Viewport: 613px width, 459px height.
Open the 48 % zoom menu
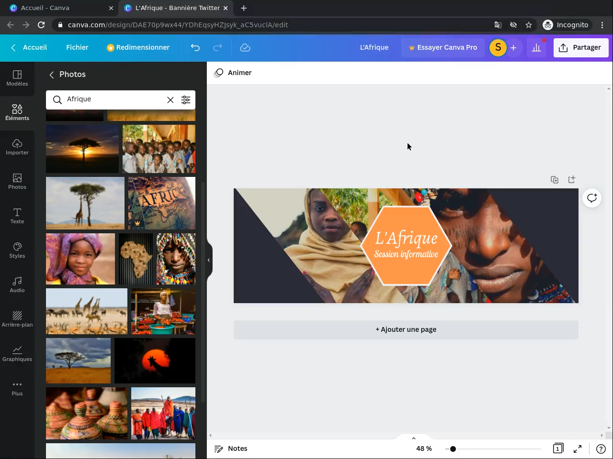click(x=424, y=448)
